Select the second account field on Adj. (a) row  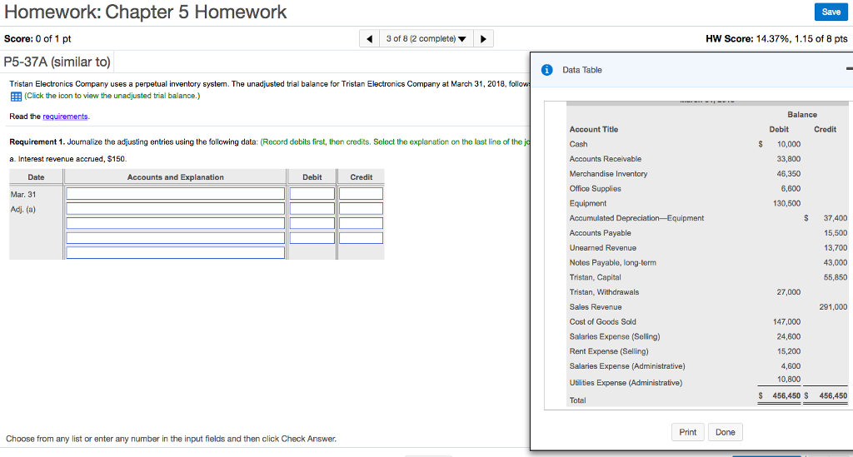tap(175, 208)
